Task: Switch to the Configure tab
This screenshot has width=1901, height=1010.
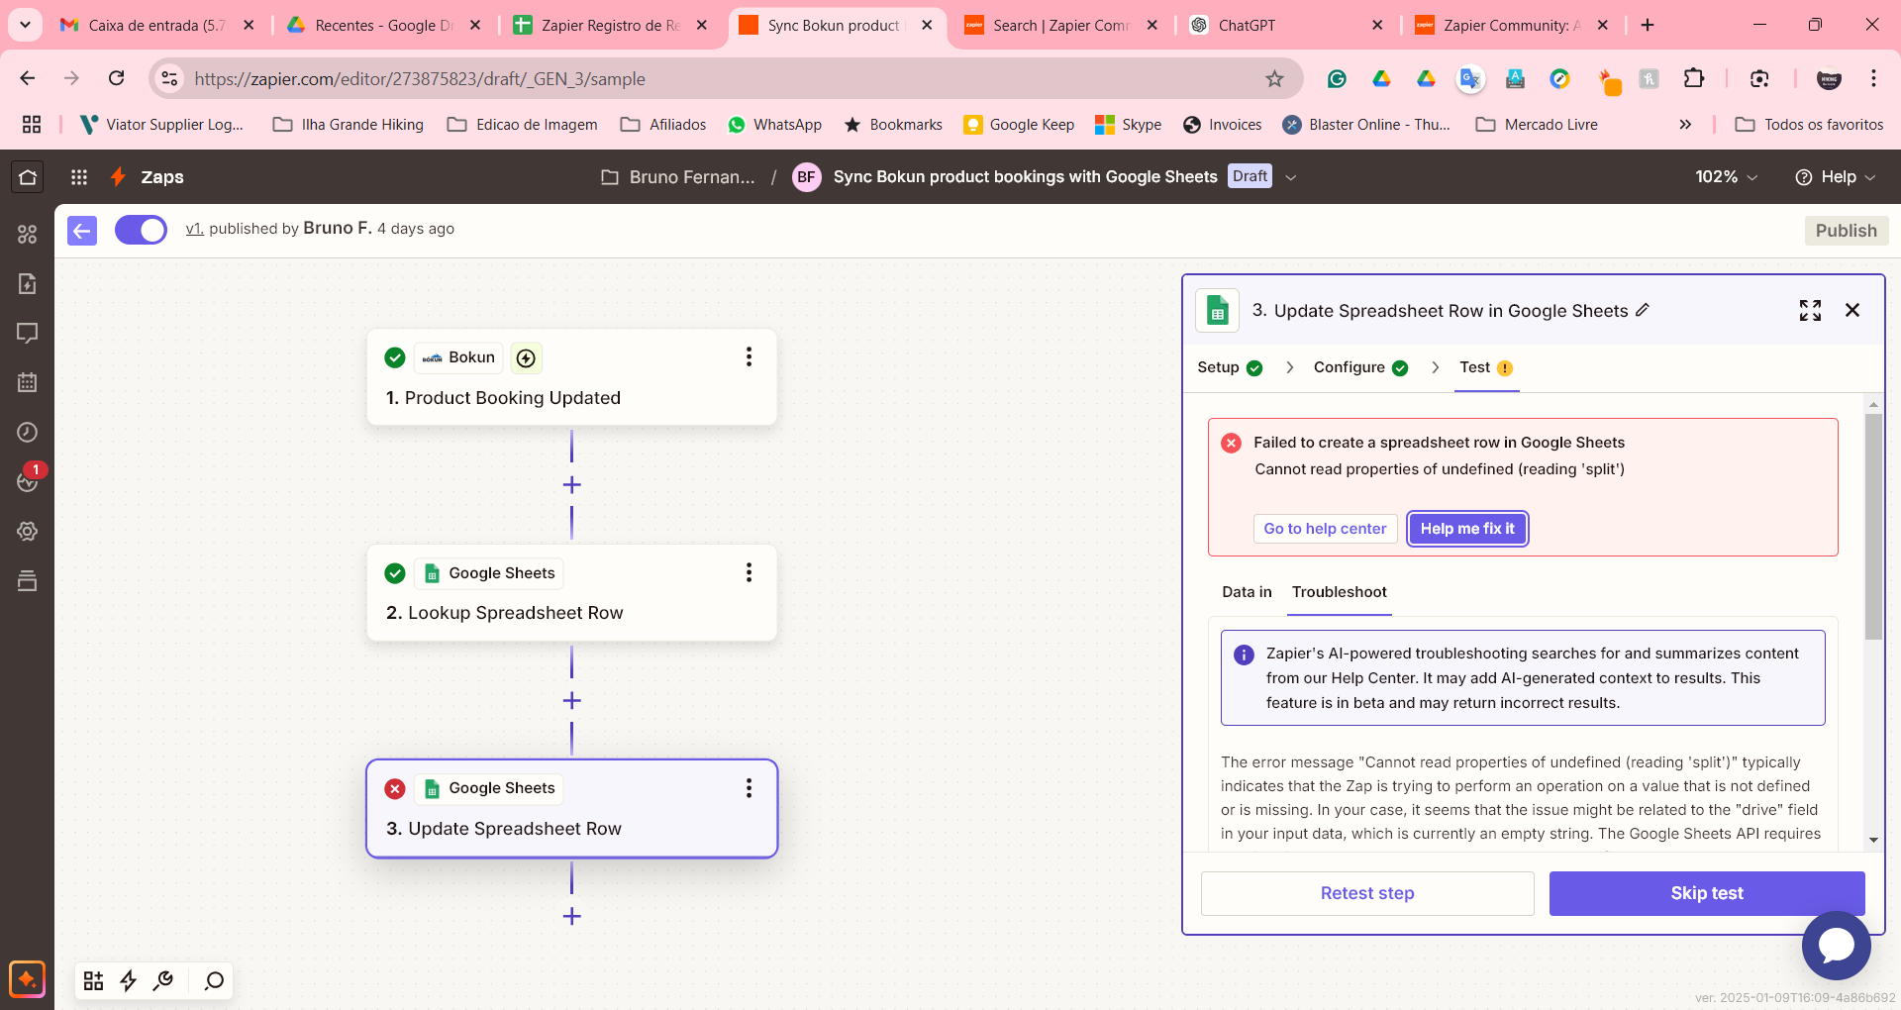Action: coord(1360,367)
